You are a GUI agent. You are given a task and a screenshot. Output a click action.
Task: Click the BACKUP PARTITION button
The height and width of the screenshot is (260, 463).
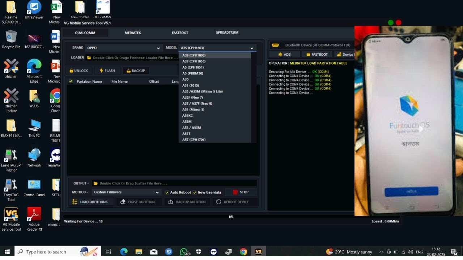[187, 202]
